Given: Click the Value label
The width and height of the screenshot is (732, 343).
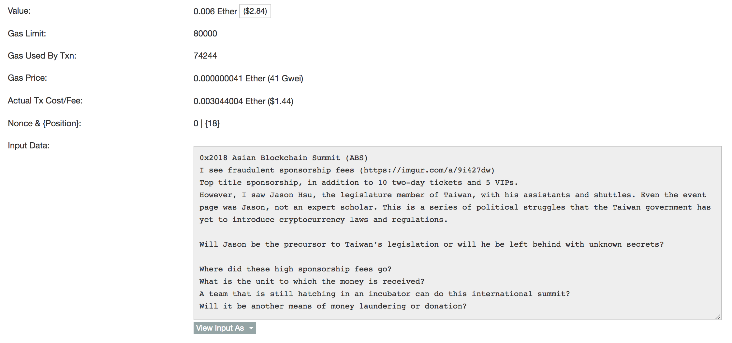Looking at the screenshot, I should pos(19,11).
